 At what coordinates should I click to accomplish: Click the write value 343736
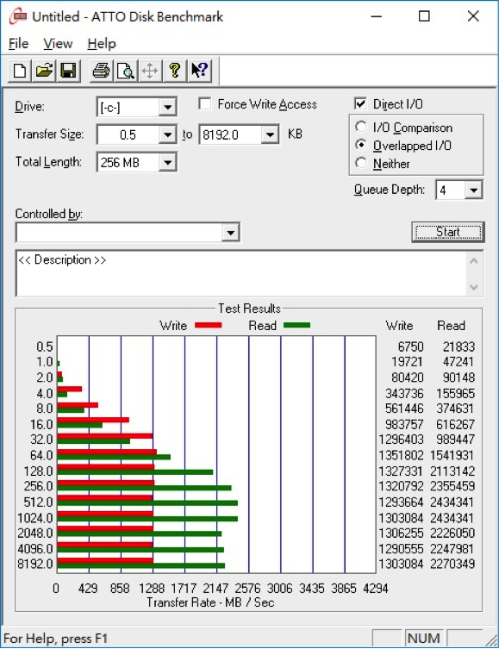(404, 393)
